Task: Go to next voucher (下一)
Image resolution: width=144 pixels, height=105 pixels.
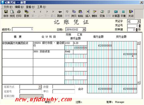Action: pyautogui.click(x=47, y=14)
